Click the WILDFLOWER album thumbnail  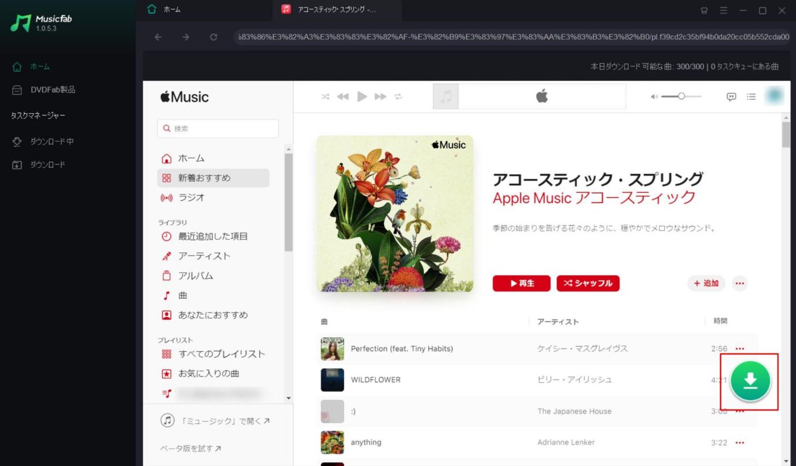332,380
